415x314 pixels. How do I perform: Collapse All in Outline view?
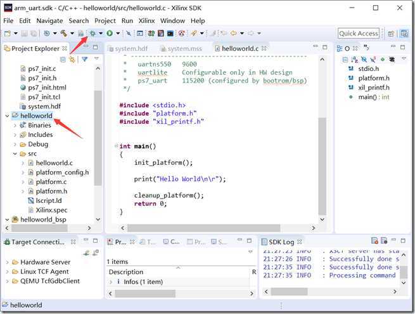345,60
